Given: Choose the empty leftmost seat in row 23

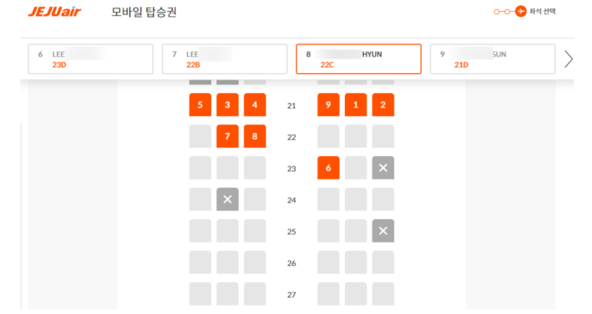Looking at the screenshot, I should (x=200, y=168).
